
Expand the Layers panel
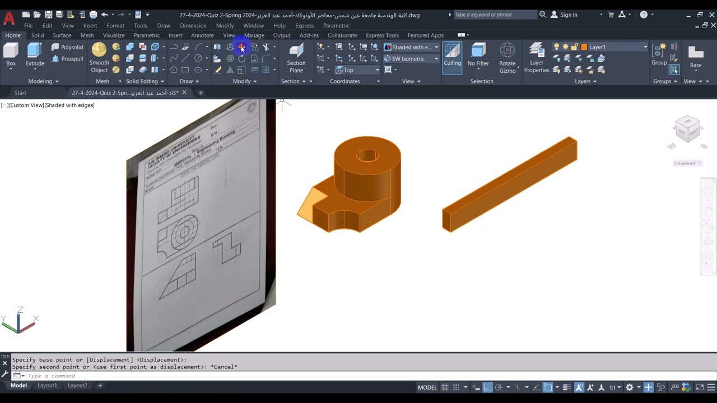point(586,81)
